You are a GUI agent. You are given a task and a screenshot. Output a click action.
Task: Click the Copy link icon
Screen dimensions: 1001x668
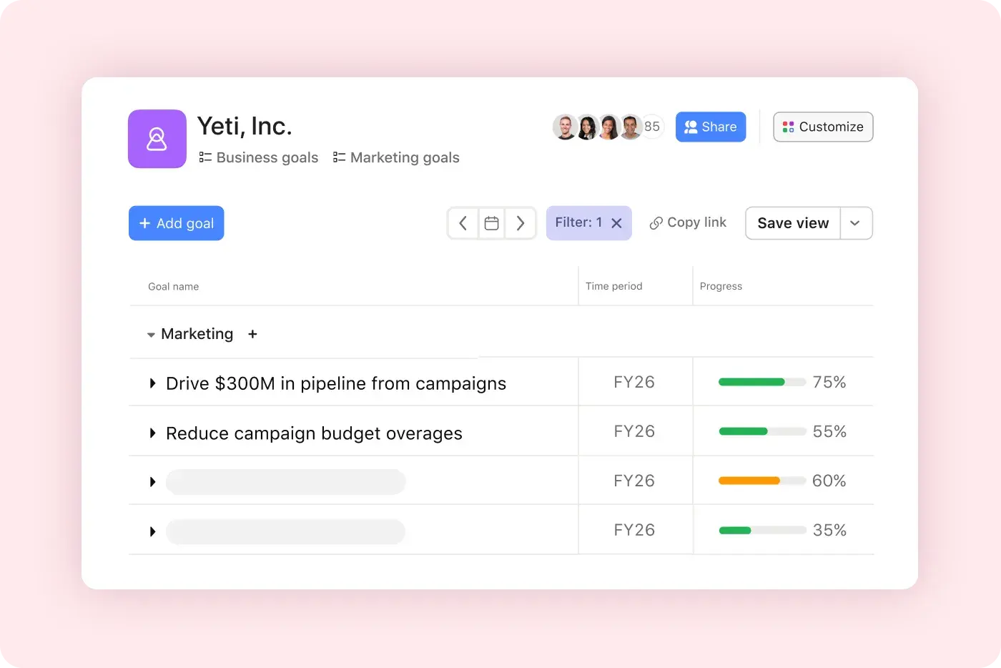(657, 222)
